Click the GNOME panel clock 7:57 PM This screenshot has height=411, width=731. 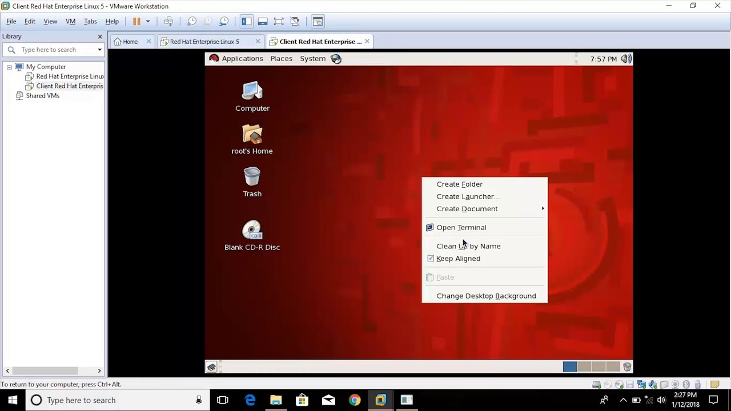[x=604, y=59]
